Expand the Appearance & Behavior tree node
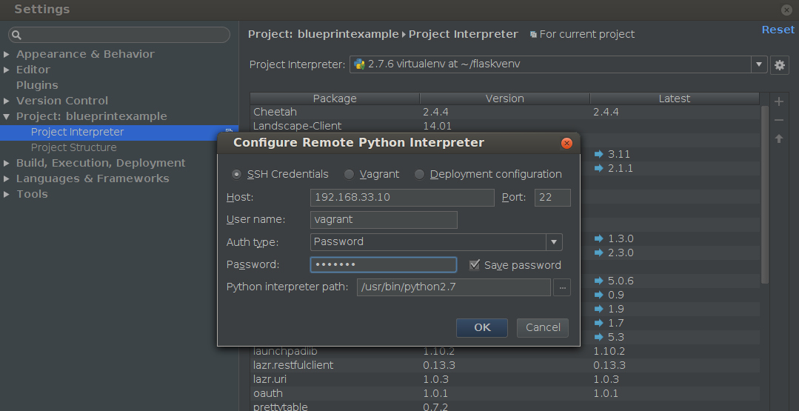Screen dimensions: 799x411 6,54
